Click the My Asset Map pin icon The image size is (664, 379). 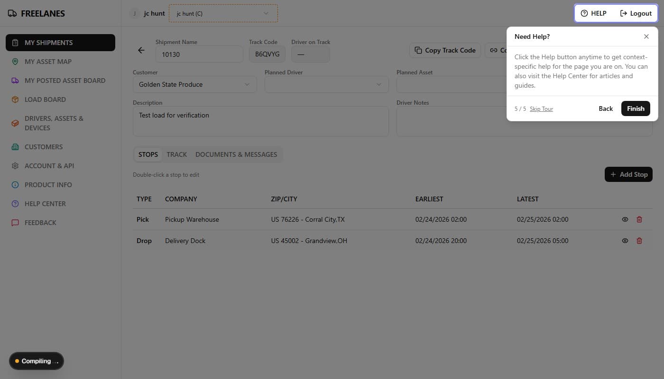click(x=15, y=62)
